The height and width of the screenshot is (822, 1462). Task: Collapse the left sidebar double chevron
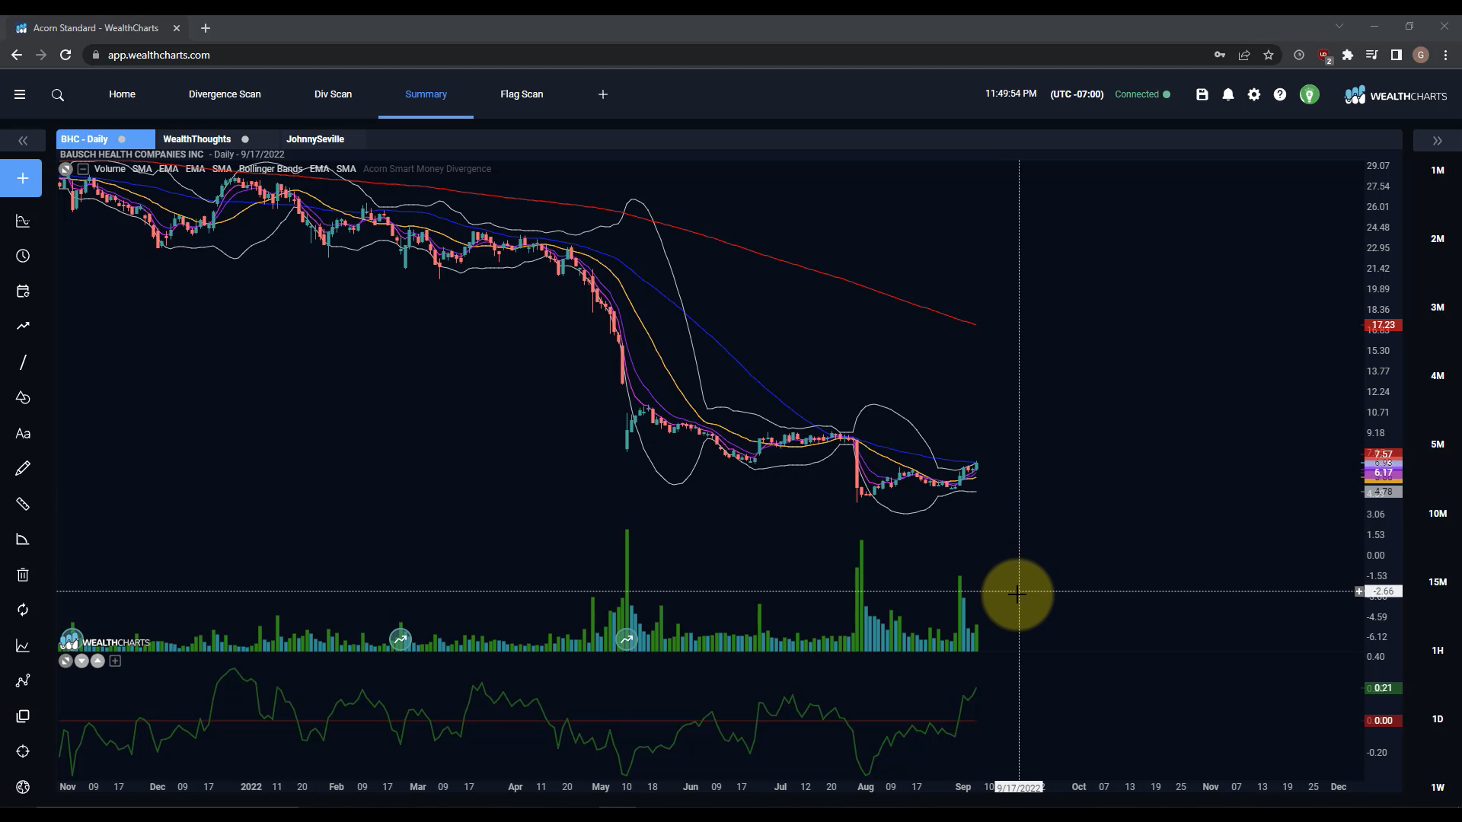(x=23, y=141)
